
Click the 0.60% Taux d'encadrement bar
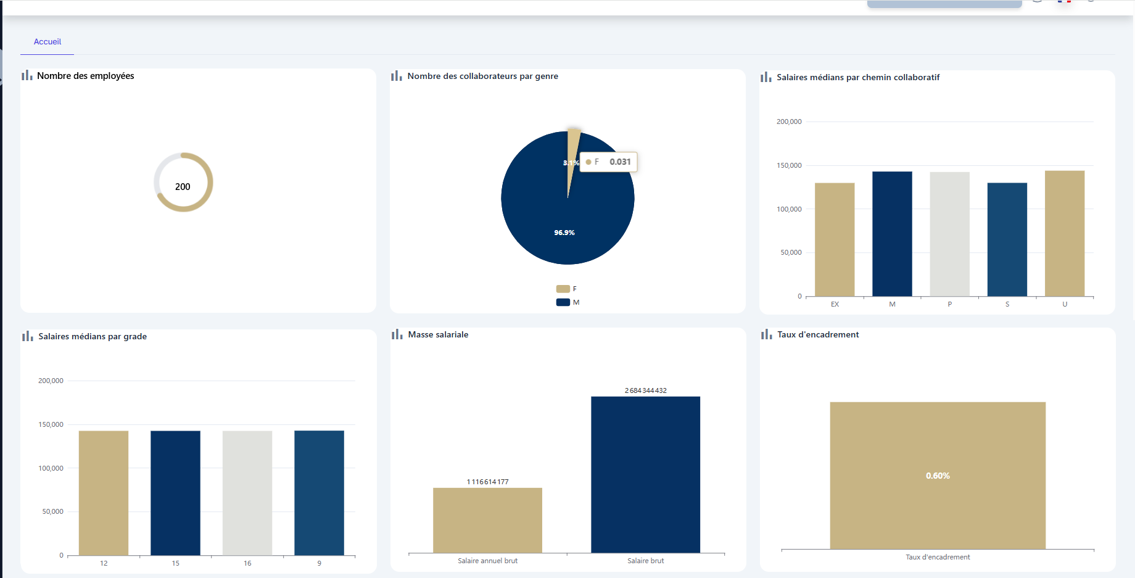[x=938, y=475]
